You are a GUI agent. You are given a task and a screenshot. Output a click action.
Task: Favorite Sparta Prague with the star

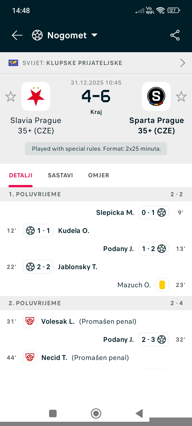click(181, 96)
